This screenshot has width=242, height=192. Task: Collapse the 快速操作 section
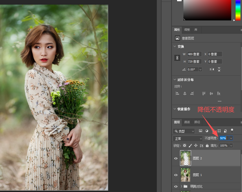tap(175, 109)
